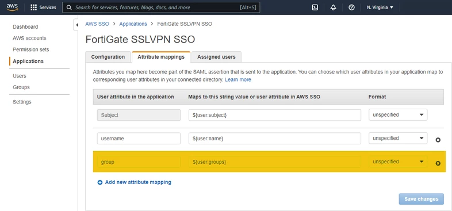Switch to the Configuration tab

click(x=108, y=57)
